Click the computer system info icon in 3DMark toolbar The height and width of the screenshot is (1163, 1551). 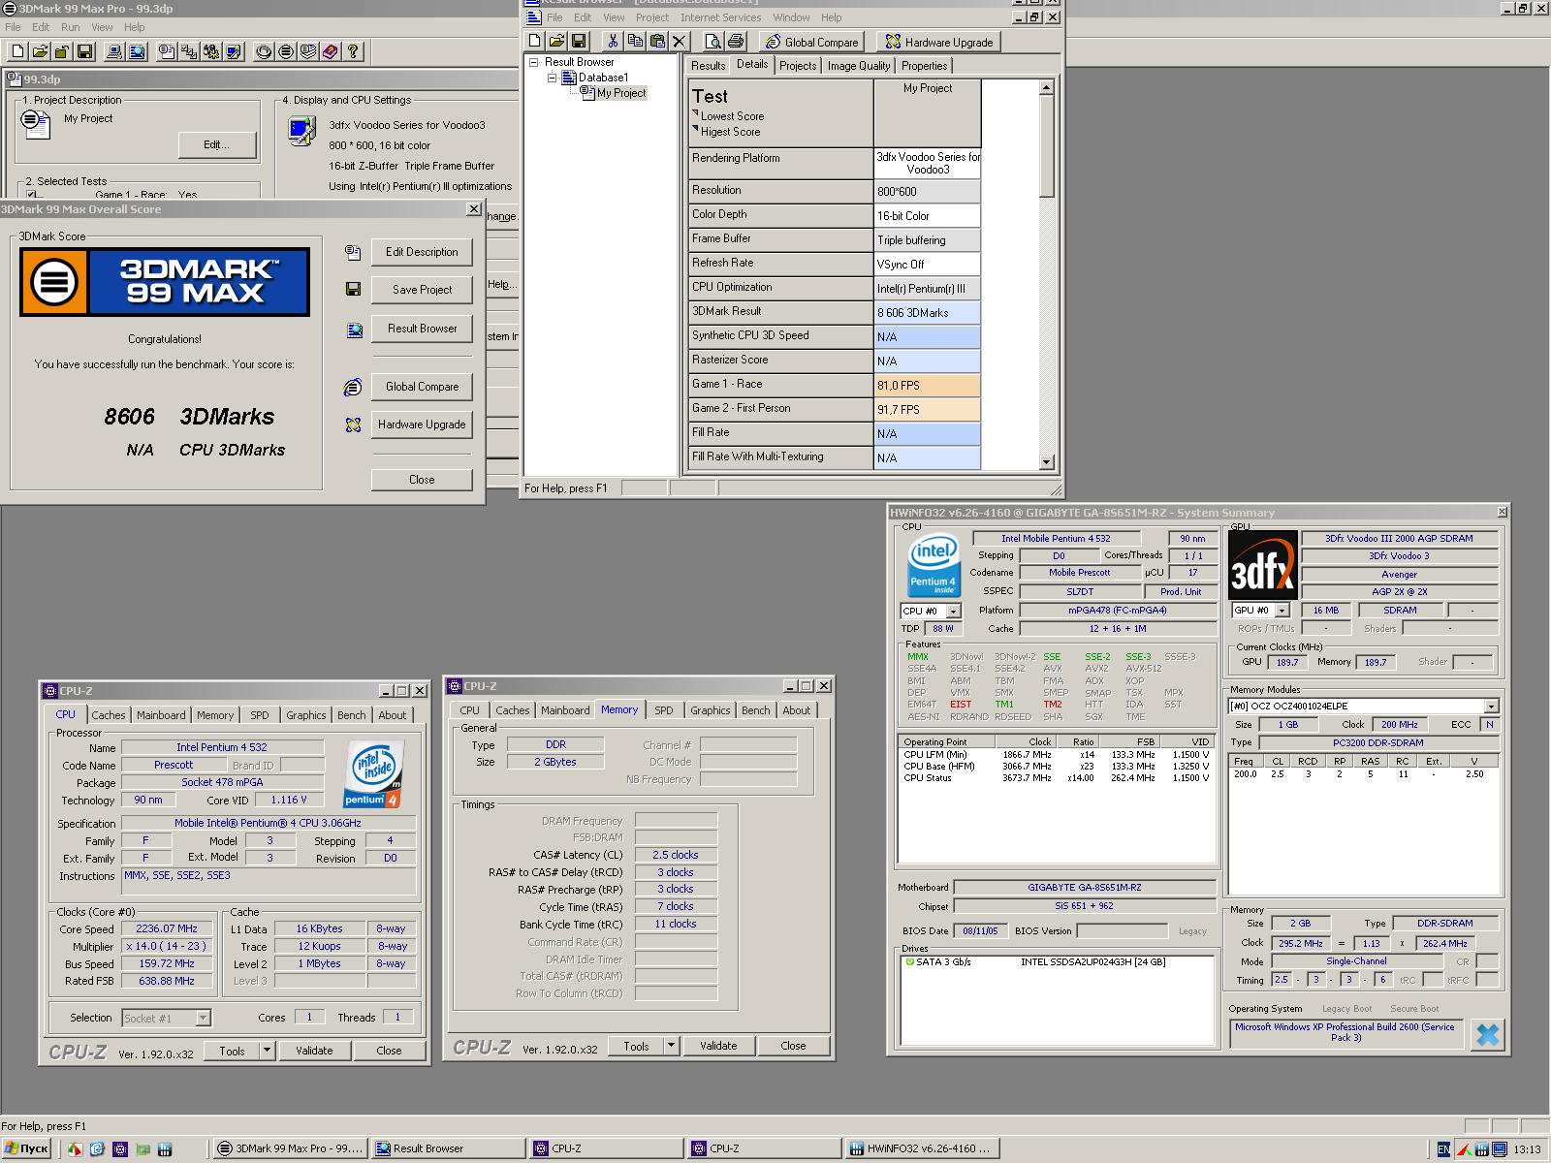115,51
